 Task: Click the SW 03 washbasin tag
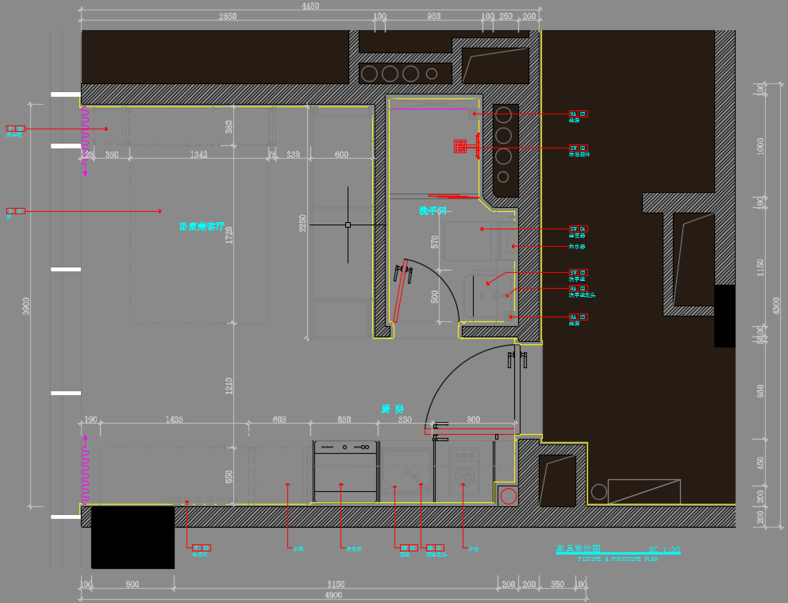[x=578, y=273]
